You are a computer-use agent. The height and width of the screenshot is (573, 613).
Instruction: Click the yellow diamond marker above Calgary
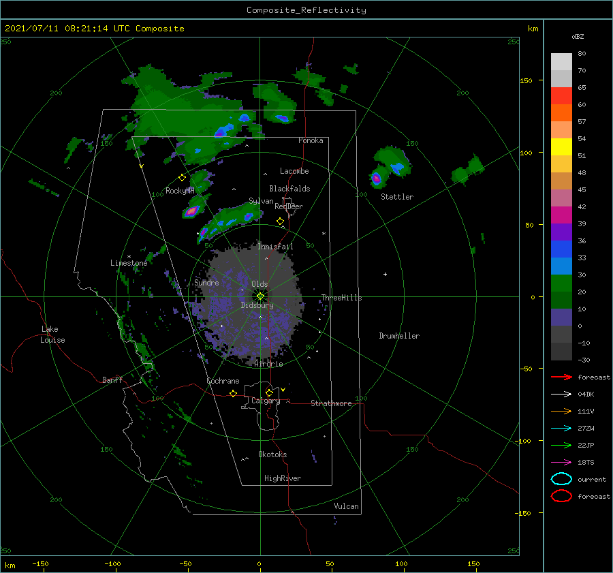tap(269, 392)
